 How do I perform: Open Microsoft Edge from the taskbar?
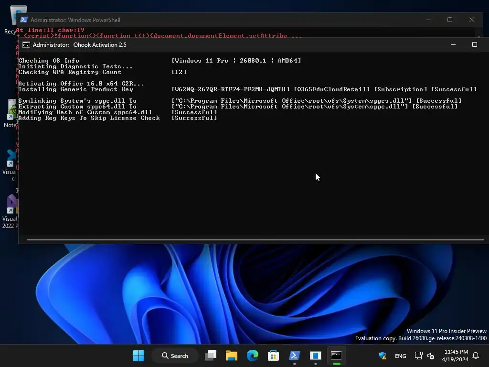click(252, 356)
